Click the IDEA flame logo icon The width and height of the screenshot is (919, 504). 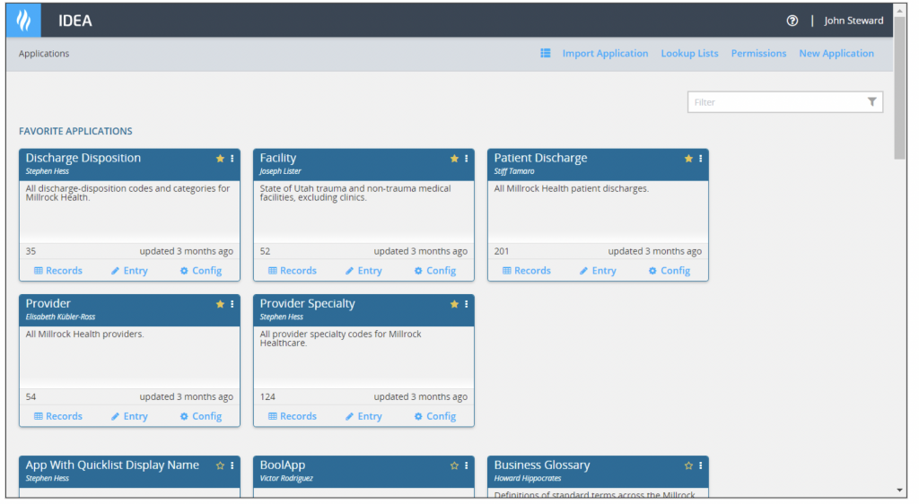[x=23, y=20]
